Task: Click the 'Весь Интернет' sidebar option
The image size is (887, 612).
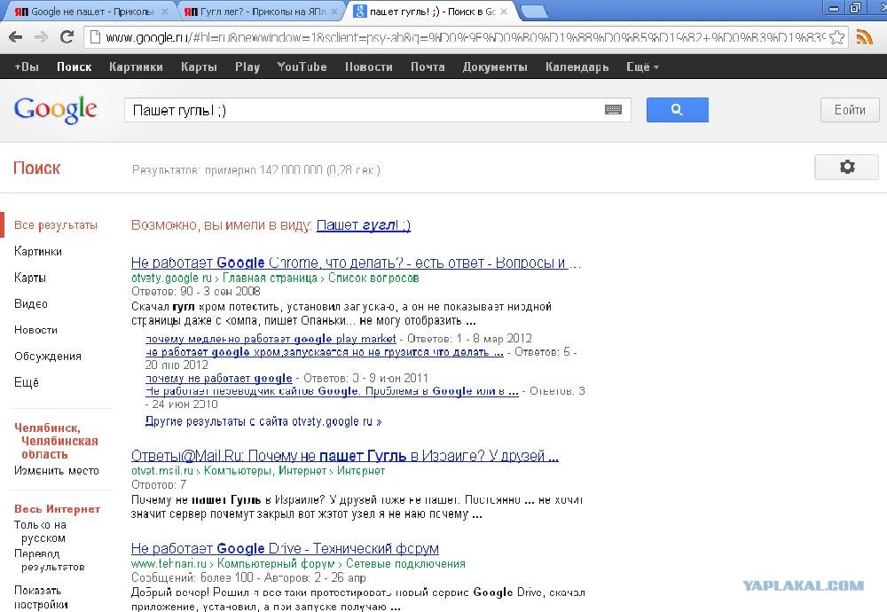Action: [x=57, y=508]
